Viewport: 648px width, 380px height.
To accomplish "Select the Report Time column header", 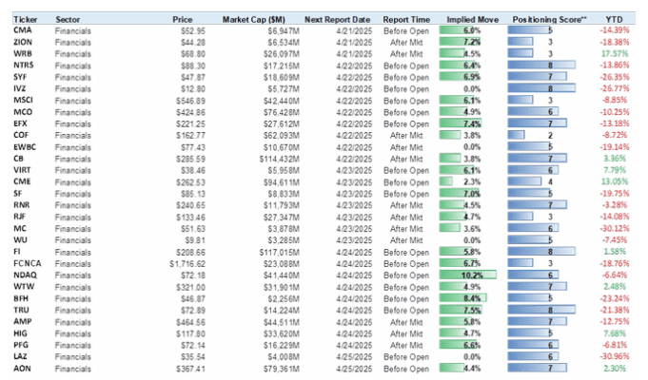I will pos(405,18).
